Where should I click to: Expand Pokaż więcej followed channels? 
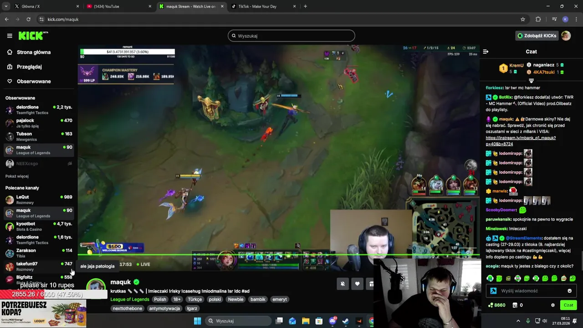tap(17, 176)
